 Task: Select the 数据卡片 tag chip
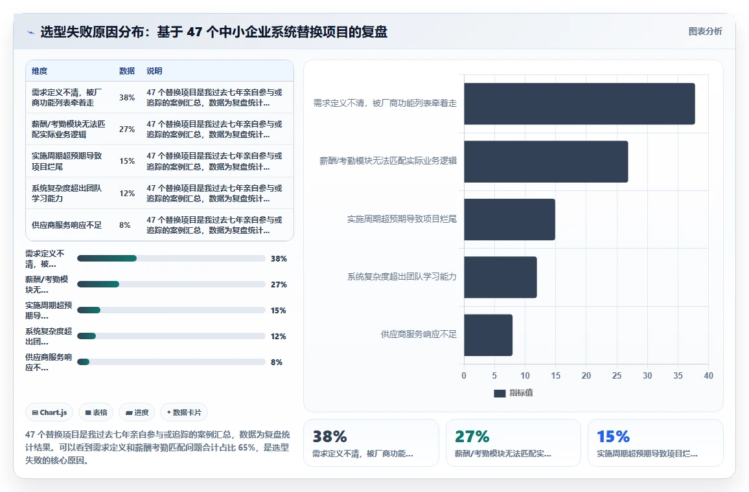point(184,412)
